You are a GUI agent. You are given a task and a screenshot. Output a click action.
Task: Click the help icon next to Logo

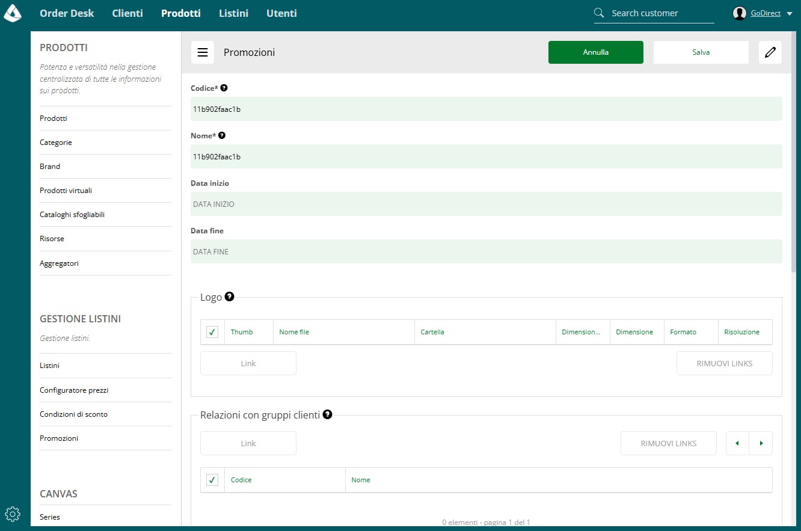pyautogui.click(x=229, y=296)
